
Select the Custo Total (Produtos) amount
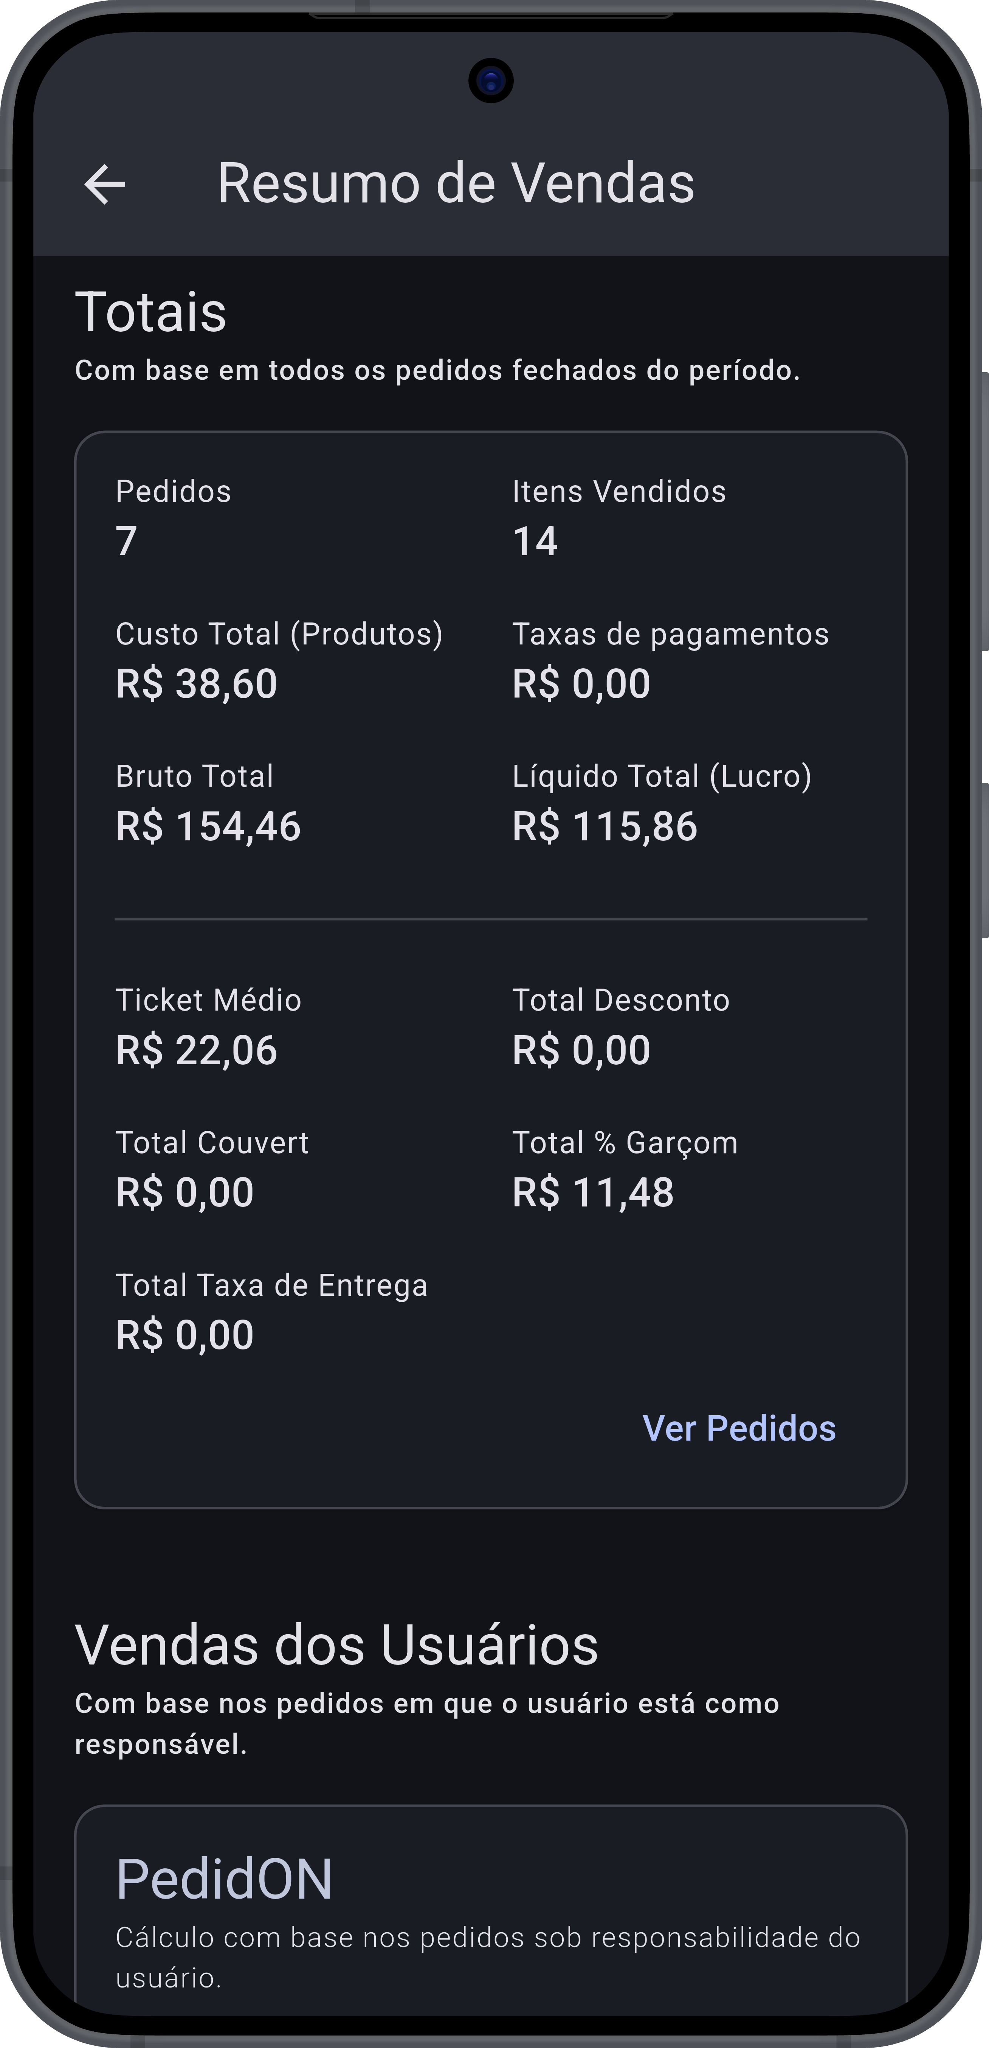196,684
